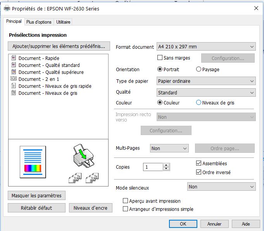The height and width of the screenshot is (231, 264).
Task: Click the Document - Qualité standard preset icon
Action: pos(14,65)
